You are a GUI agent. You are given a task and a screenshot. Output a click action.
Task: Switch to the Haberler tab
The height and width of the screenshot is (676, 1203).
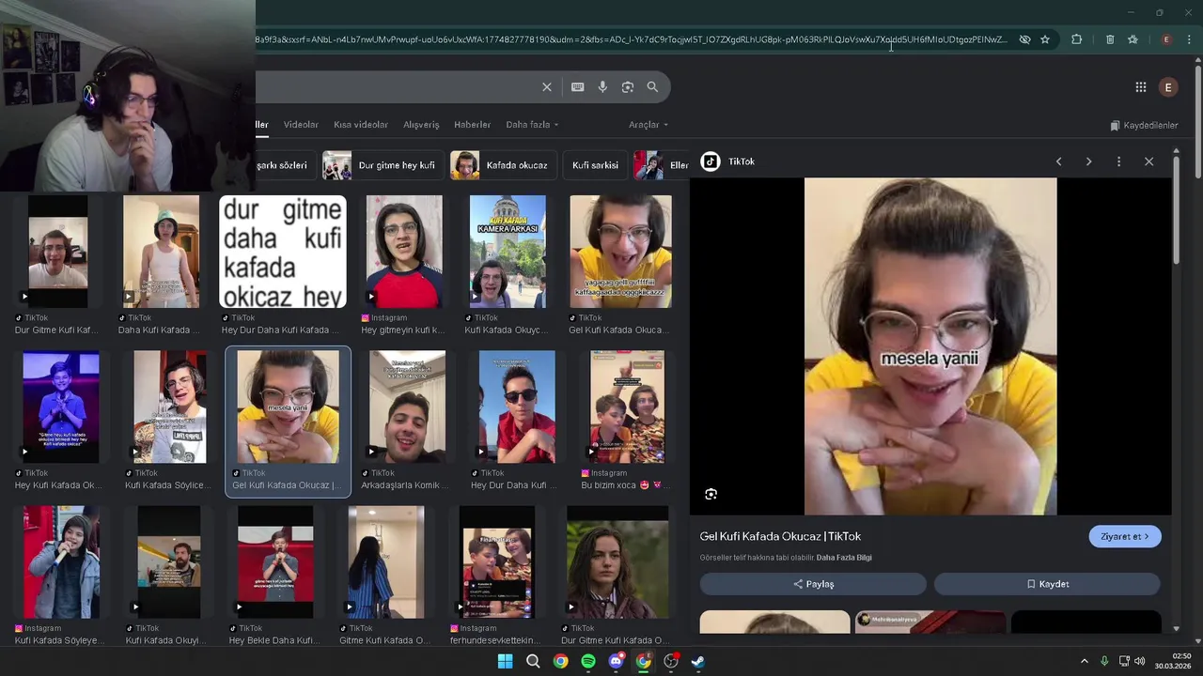473,125
